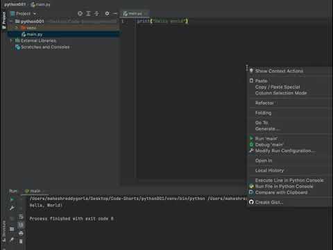Image resolution: width=333 pixels, height=250 pixels.
Task: Click the print icon in Run panel
Action: click(x=21, y=233)
